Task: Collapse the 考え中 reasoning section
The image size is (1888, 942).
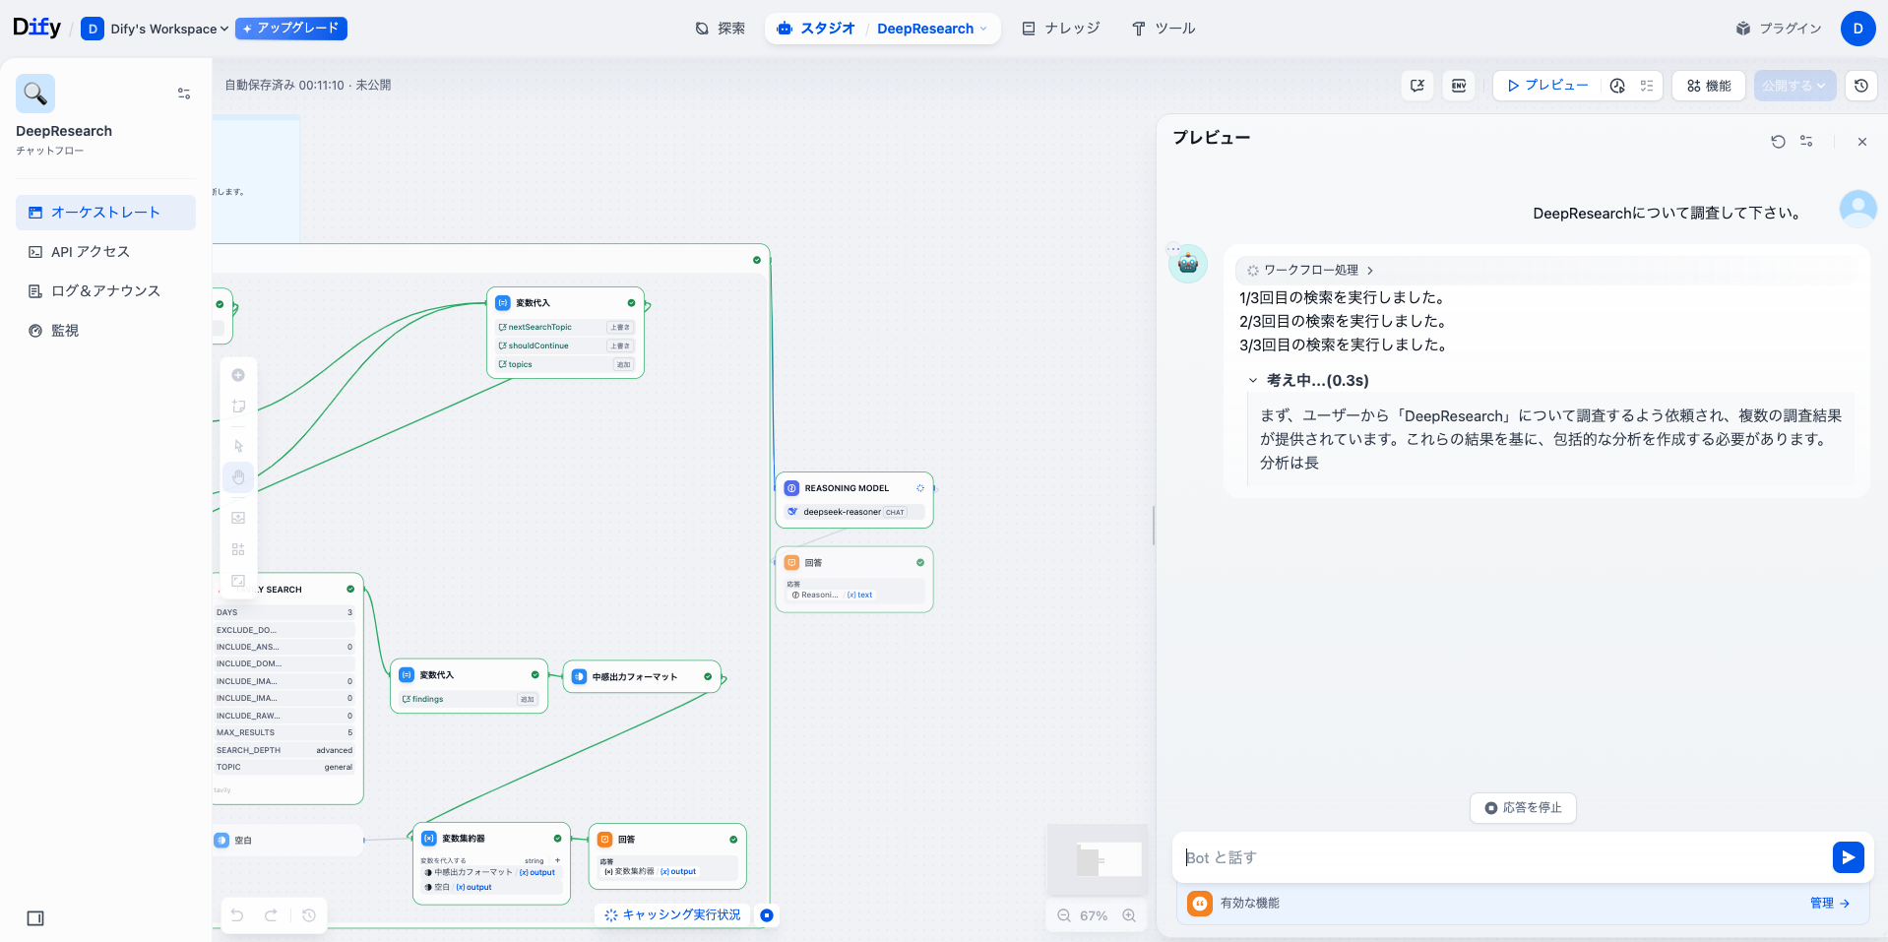Action: click(1254, 380)
